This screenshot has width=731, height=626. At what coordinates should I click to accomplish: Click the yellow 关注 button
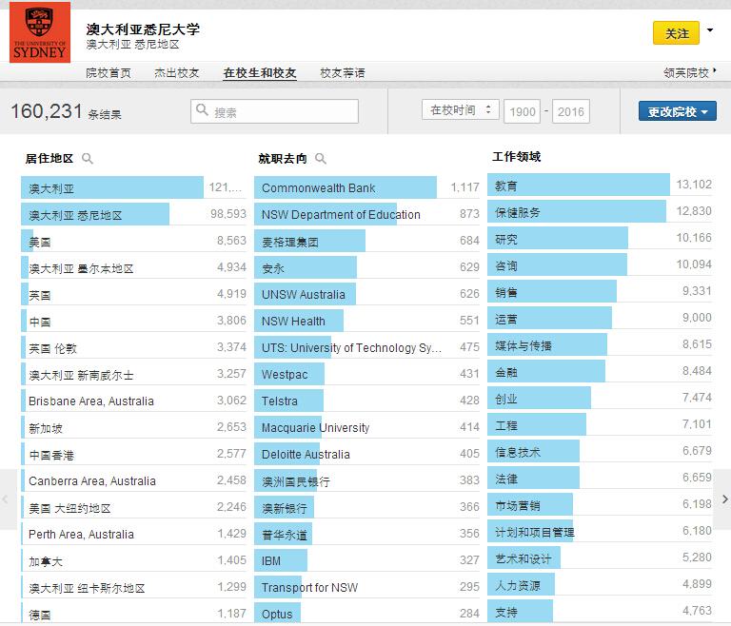tap(677, 32)
